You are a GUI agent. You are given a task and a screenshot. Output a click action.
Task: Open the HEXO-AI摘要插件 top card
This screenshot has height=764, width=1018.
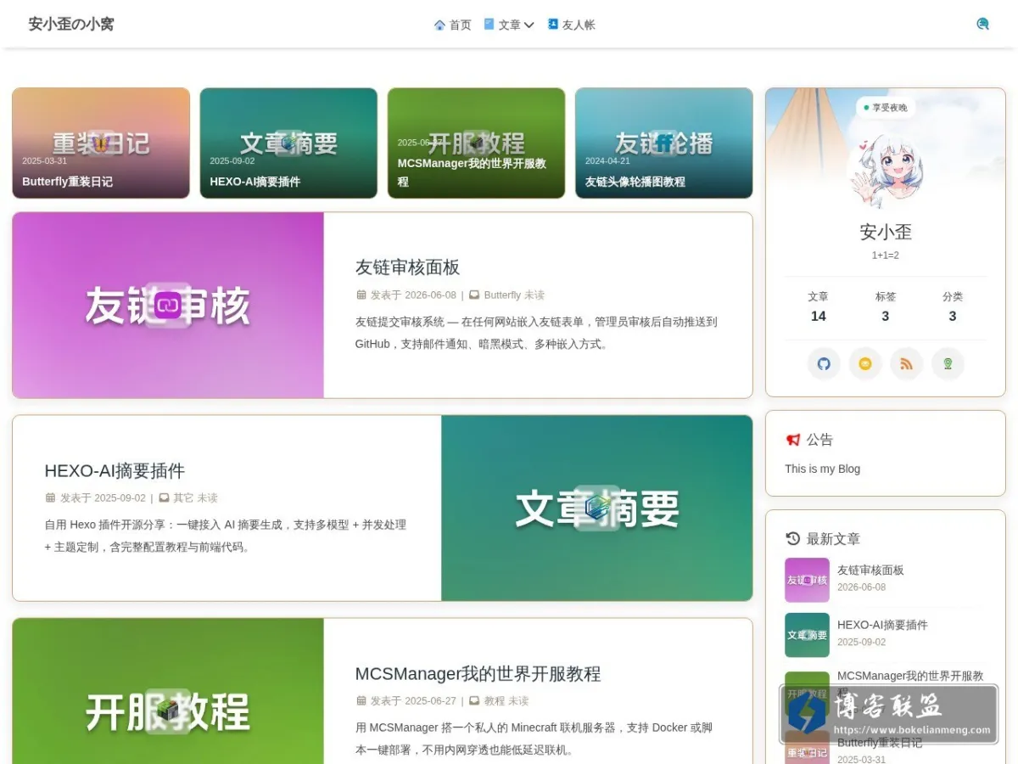click(x=288, y=143)
